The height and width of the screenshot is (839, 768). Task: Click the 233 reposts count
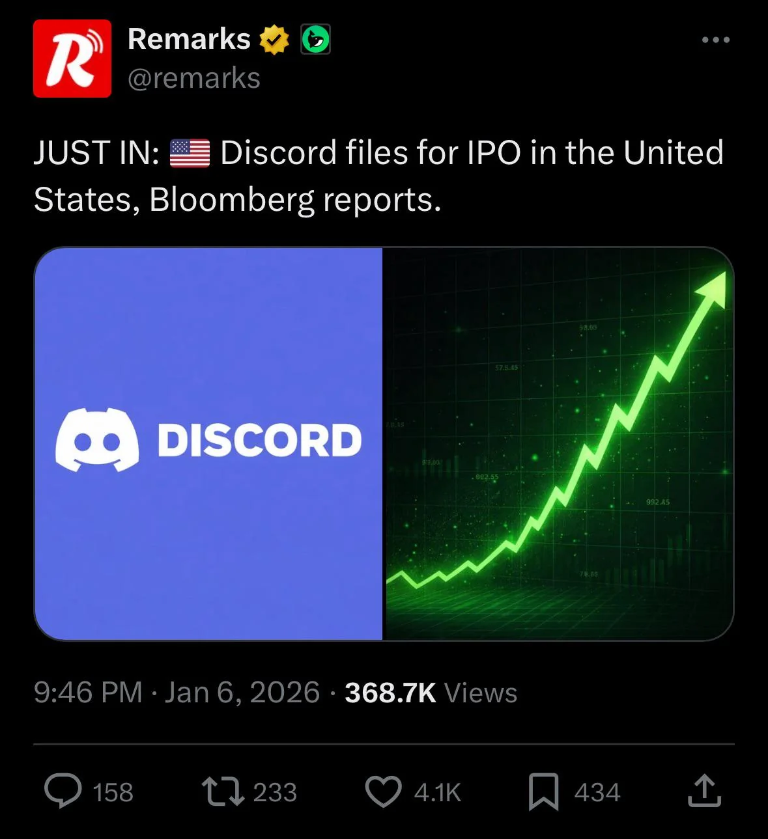coord(275,793)
